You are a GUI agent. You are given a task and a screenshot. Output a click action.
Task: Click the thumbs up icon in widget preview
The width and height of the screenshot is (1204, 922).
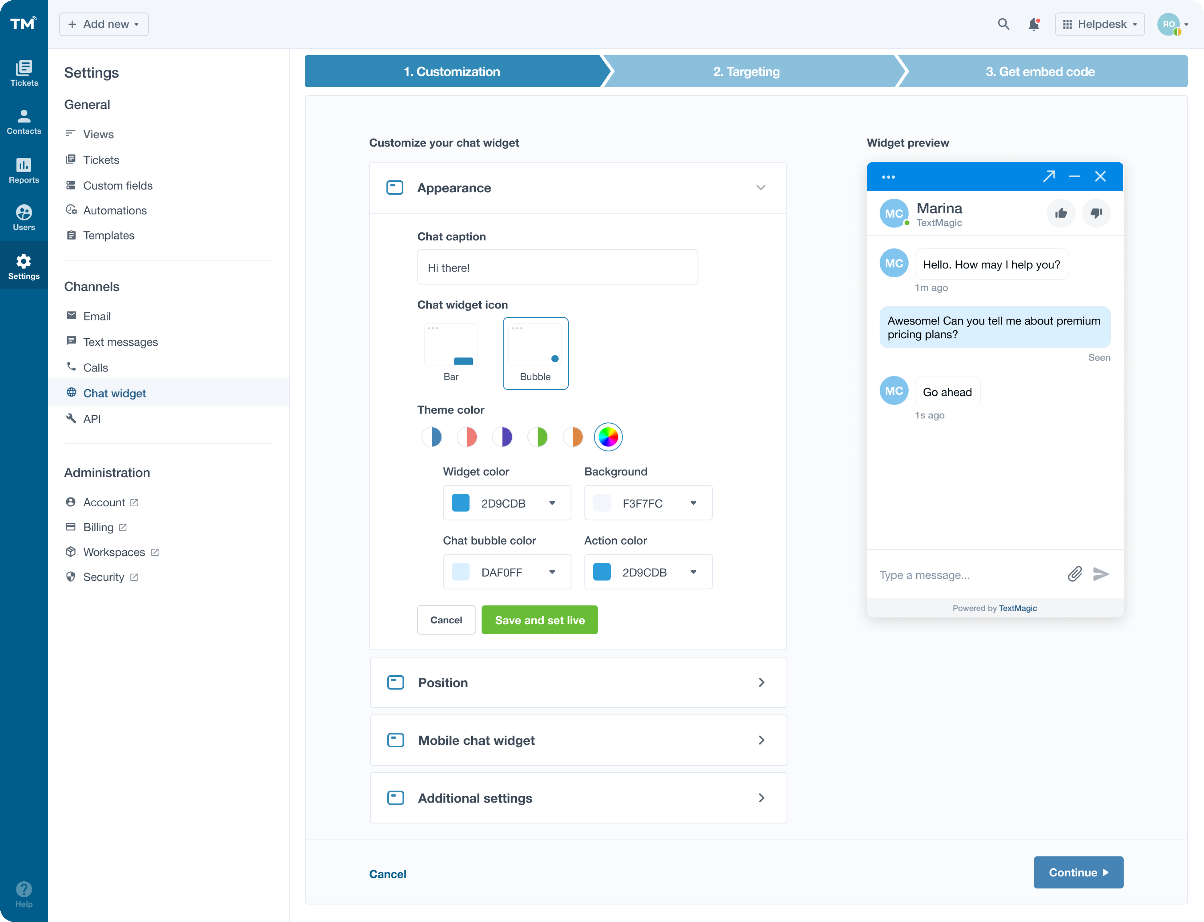(1061, 213)
